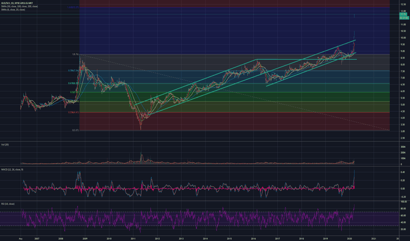Image resolution: width=410 pixels, height=241 pixels.
Task: Click the RSI (14, close) label
Action: click(8, 204)
